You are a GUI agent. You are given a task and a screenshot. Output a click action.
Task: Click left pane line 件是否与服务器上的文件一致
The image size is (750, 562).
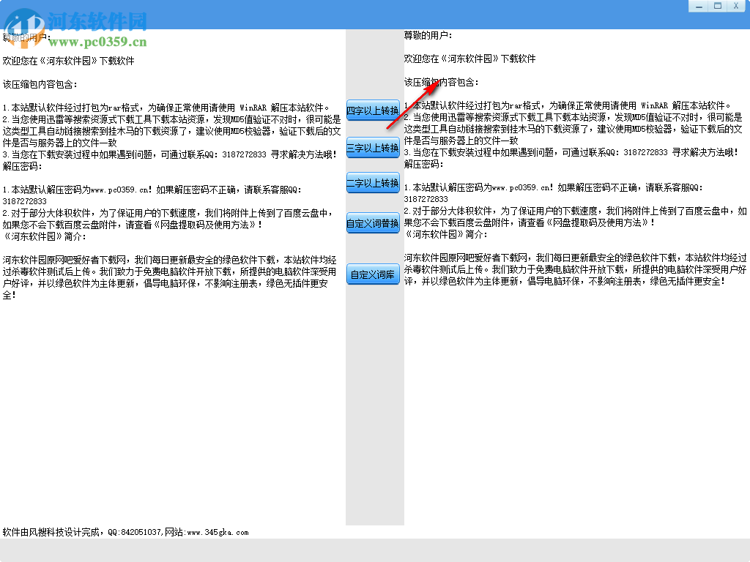[60, 143]
